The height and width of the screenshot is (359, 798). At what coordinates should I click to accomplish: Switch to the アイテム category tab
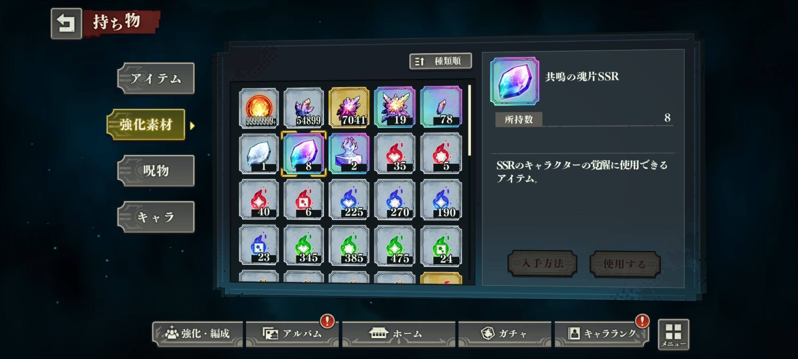click(x=156, y=78)
